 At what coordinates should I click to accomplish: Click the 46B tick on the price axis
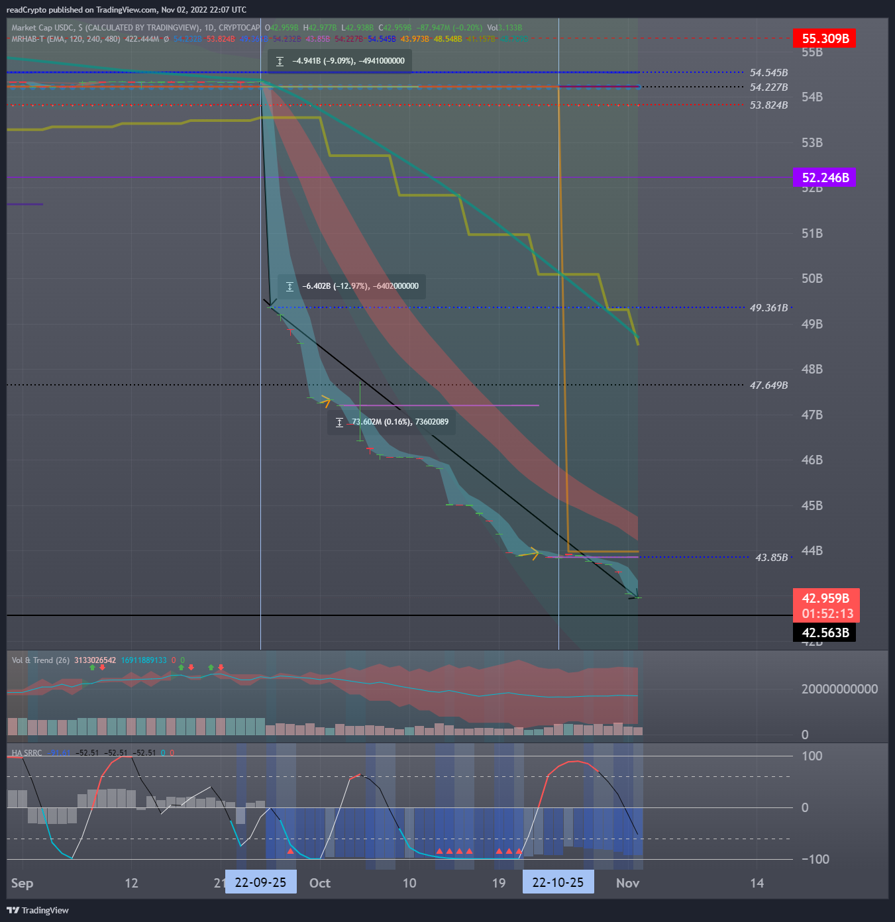click(x=812, y=460)
